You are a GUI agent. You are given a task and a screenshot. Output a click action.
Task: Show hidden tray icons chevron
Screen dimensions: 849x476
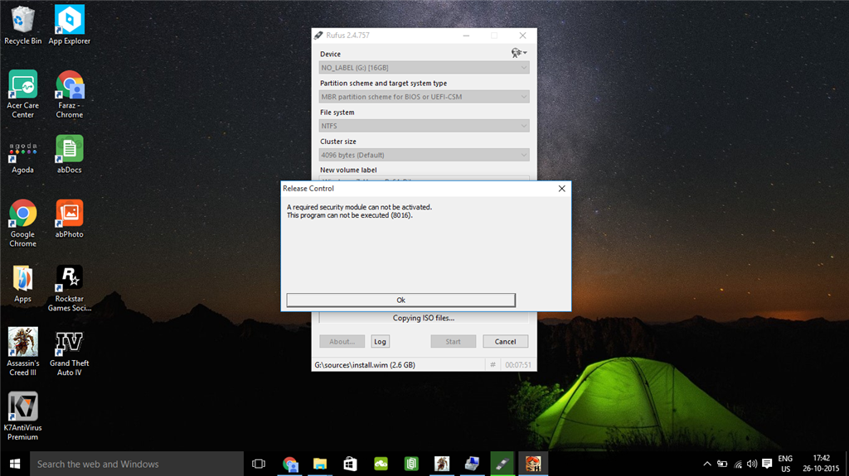tap(707, 464)
